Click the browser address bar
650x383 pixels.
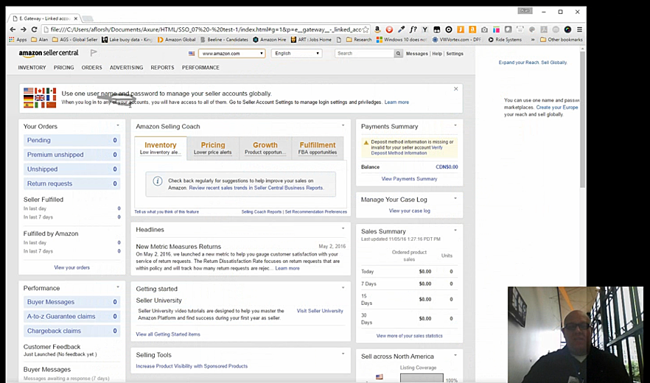[x=206, y=29]
